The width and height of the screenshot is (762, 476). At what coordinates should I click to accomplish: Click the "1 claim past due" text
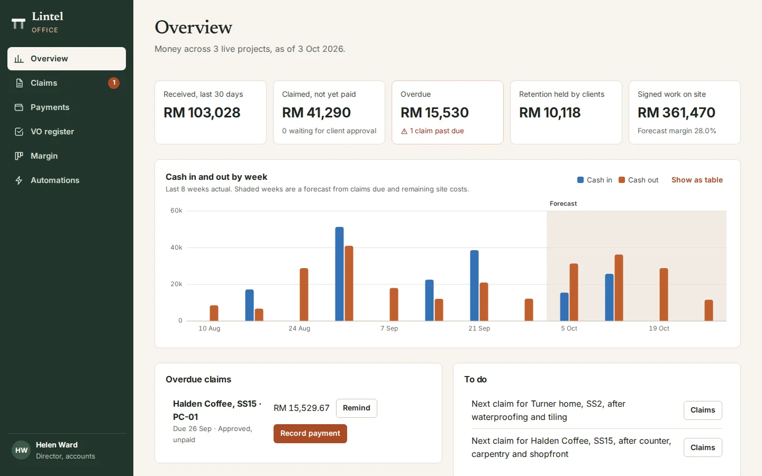(437, 131)
